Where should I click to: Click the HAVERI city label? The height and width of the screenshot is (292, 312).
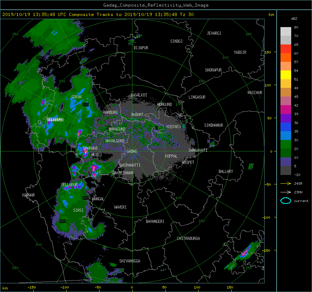[120, 207]
